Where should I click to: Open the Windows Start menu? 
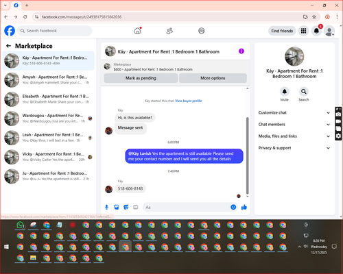click(6, 247)
